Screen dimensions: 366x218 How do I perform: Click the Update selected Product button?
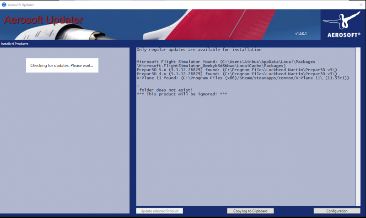click(159, 211)
